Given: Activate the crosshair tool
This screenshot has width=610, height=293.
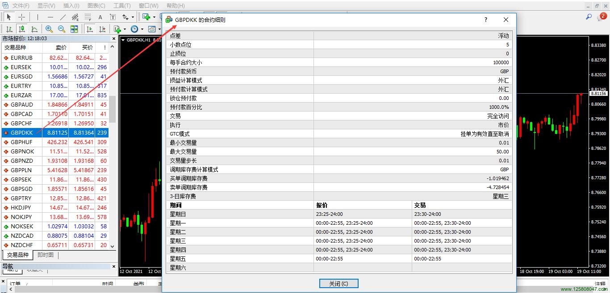Looking at the screenshot, I should click(21, 17).
